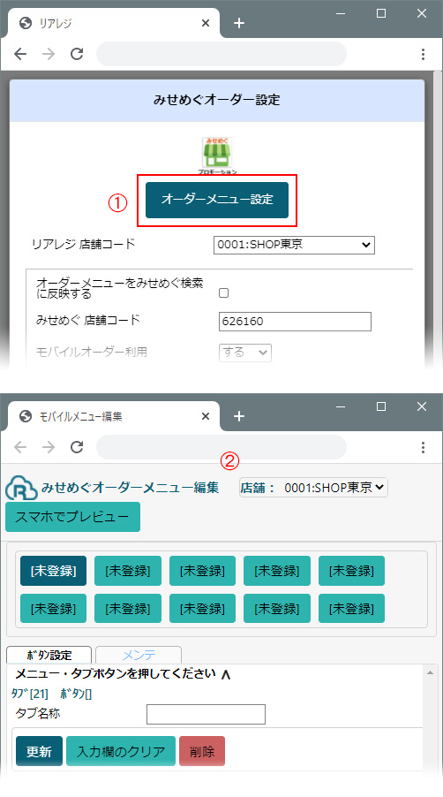Minimize the モバイルメニュー編集 browser window
Screen dimensions: 443x797
click(x=341, y=406)
